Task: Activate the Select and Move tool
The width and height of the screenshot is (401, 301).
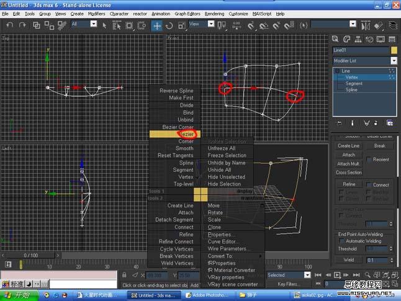Action: coord(157,25)
